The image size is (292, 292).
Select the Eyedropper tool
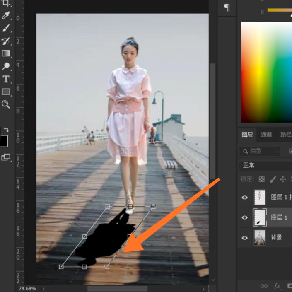tap(6, 15)
